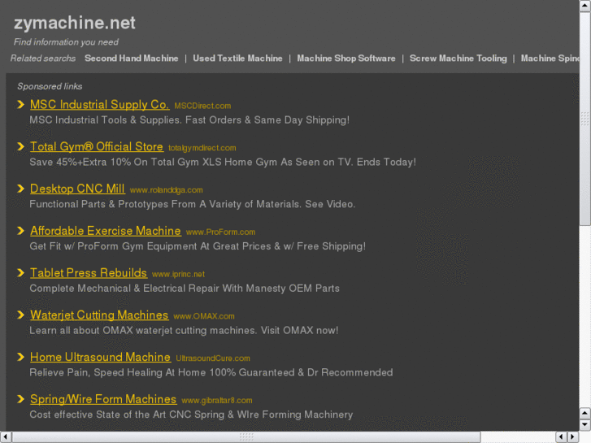Click the arrow icon beside Tablet Press Rebuilds
The image size is (591, 443).
(21, 272)
